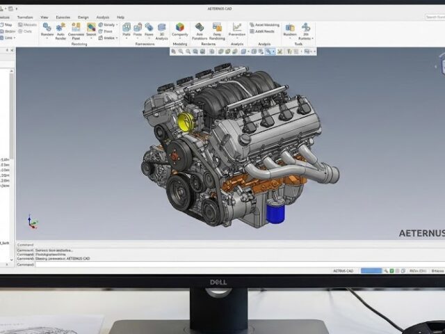Click the Asset Masking button in the ribbon
This screenshot has height=334, width=445.
pyautogui.click(x=264, y=25)
